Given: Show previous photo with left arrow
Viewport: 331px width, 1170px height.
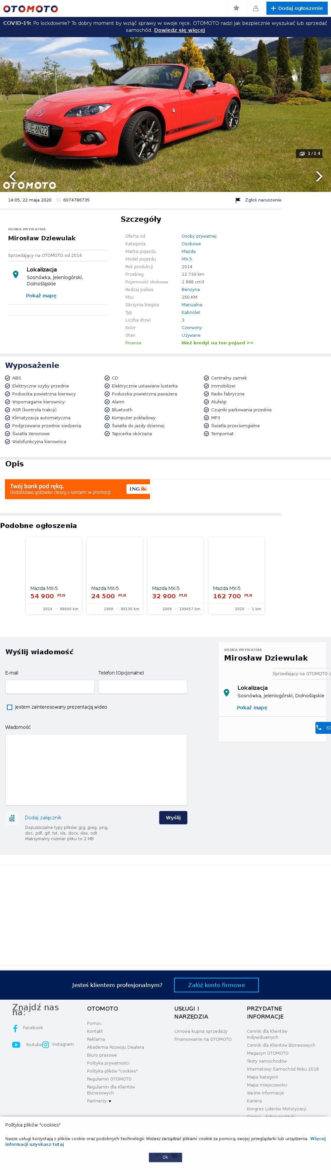Looking at the screenshot, I should tap(13, 176).
